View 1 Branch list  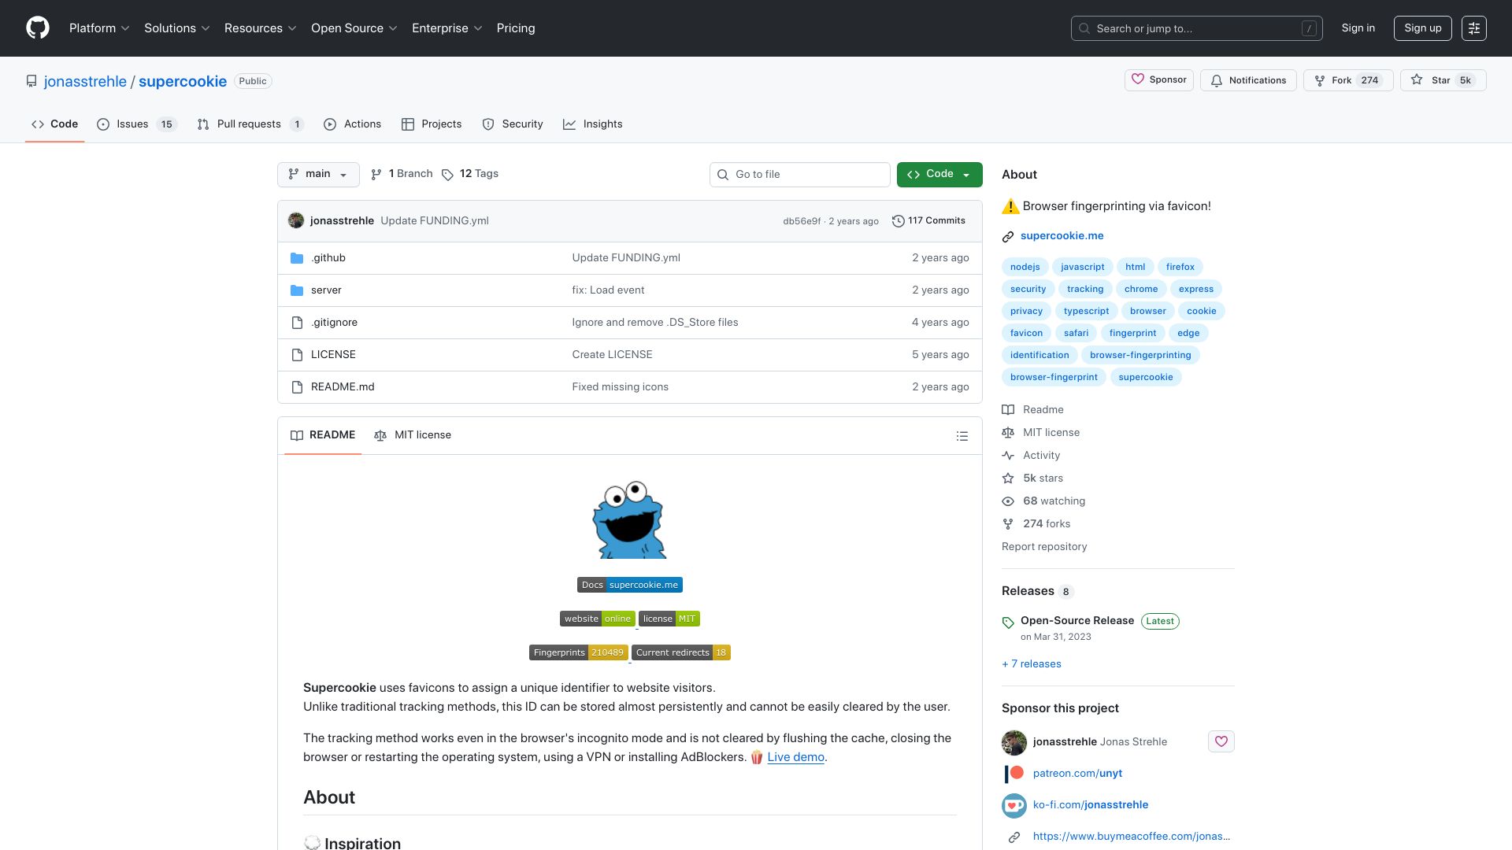[402, 174]
